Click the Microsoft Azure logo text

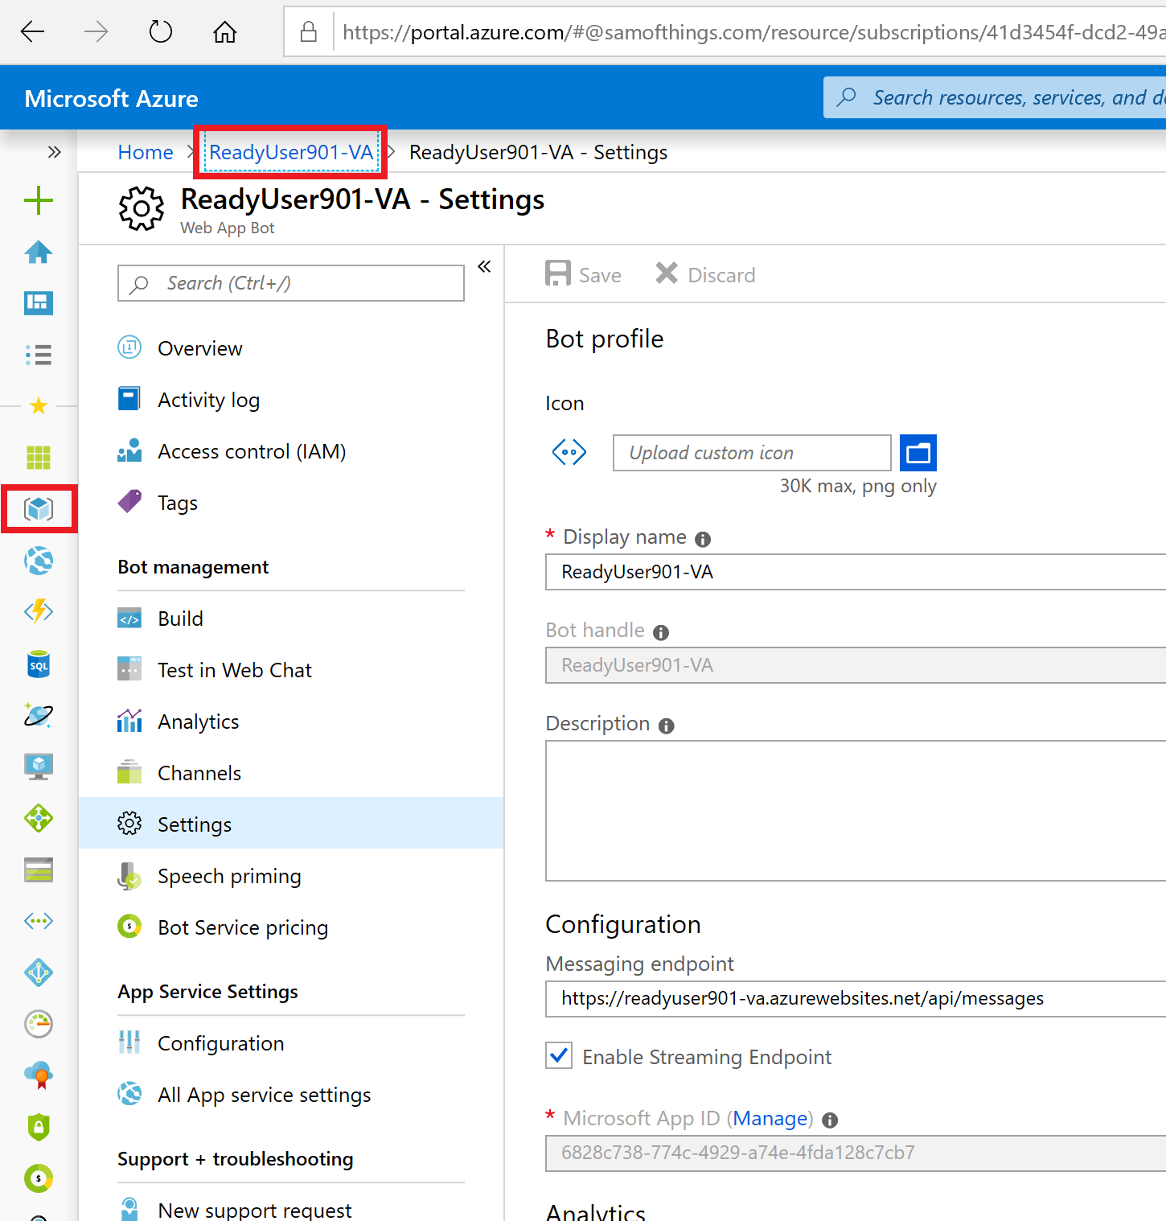111,98
